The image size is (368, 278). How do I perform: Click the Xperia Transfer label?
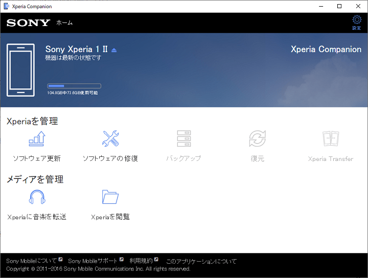pos(331,159)
